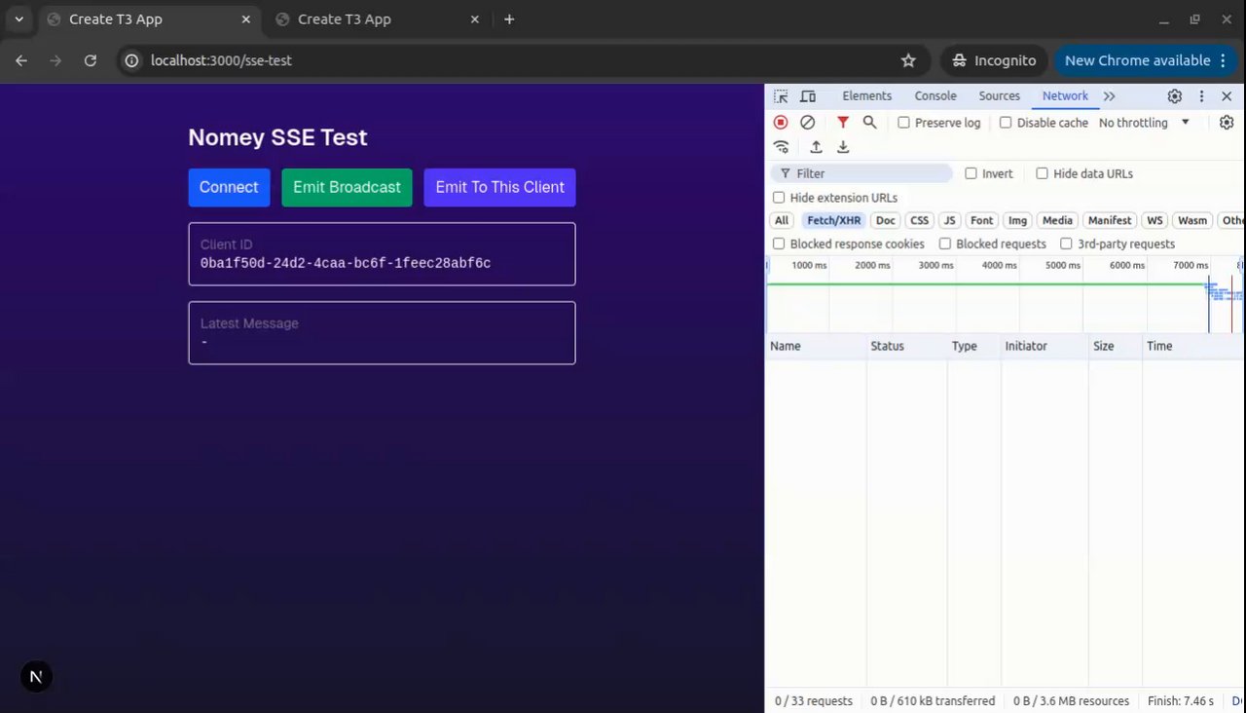Open the Chrome three-dot menu beside New Chrome available

click(x=1223, y=60)
